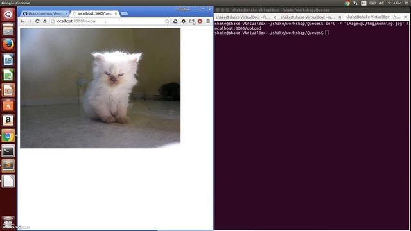Go back in Chrome
Screen dimensions: 411x231
tap(22, 21)
